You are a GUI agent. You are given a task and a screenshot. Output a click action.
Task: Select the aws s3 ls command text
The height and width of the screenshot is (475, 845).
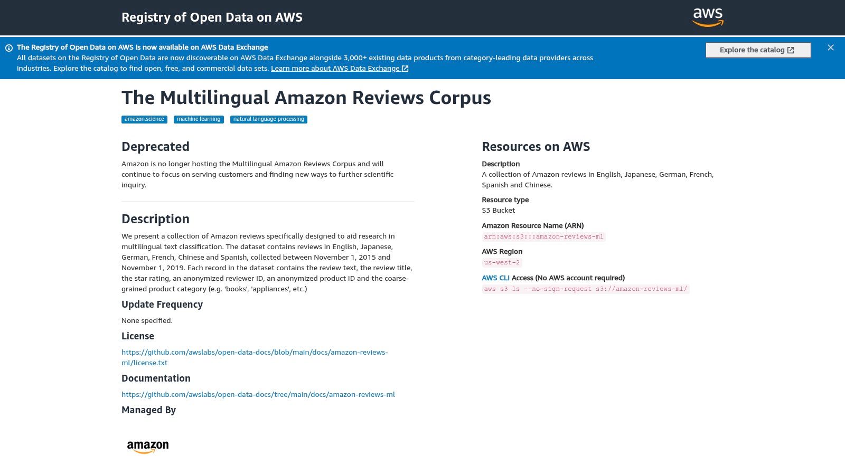(586, 289)
